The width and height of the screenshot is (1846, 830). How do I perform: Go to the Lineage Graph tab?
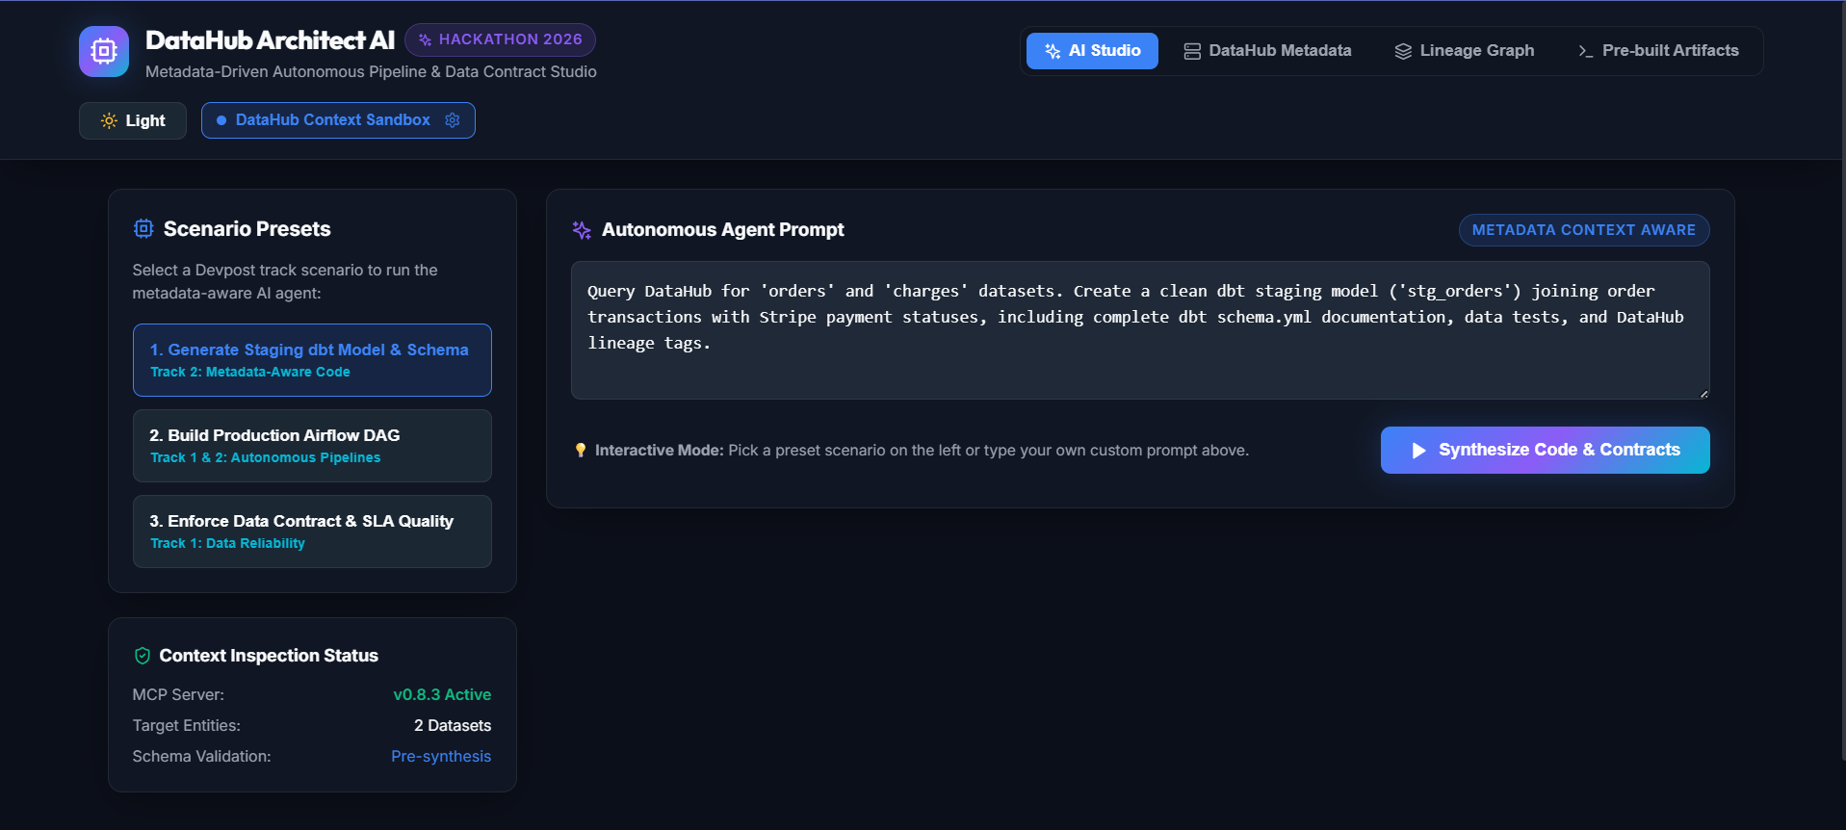pyautogui.click(x=1465, y=51)
